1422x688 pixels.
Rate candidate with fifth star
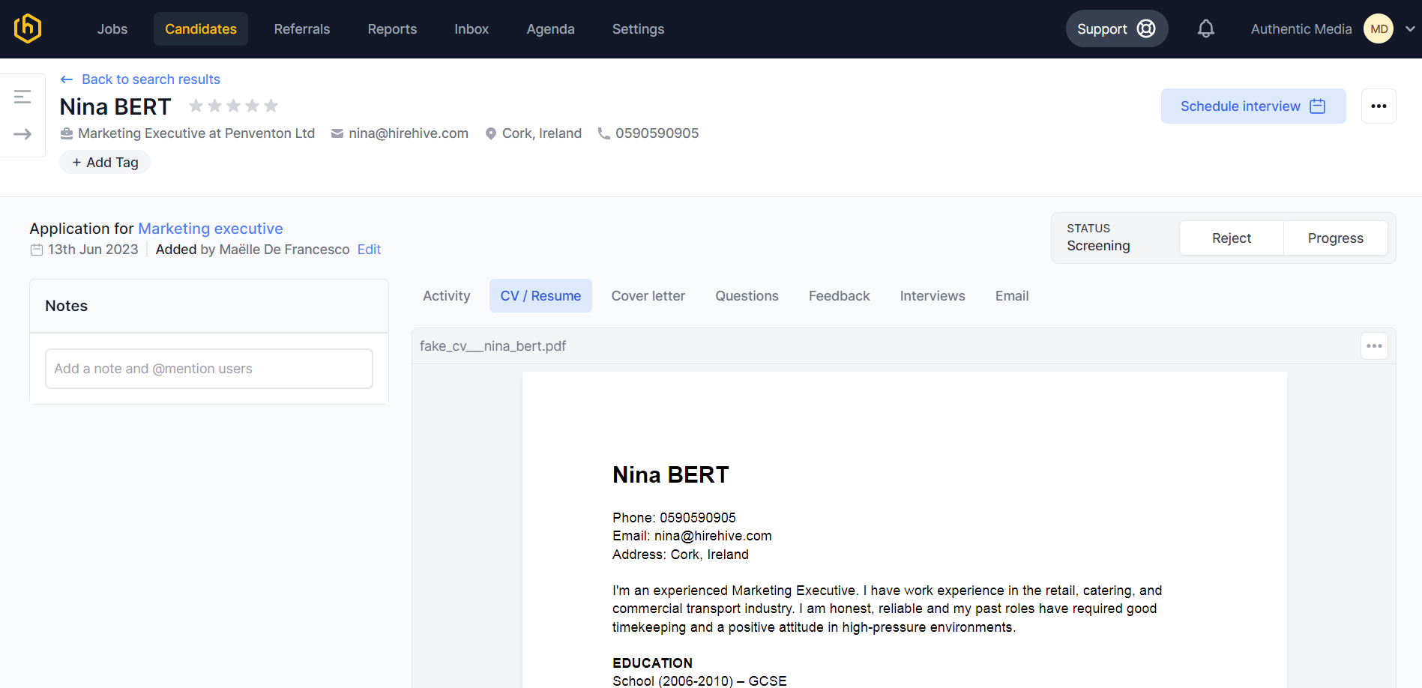[271, 106]
